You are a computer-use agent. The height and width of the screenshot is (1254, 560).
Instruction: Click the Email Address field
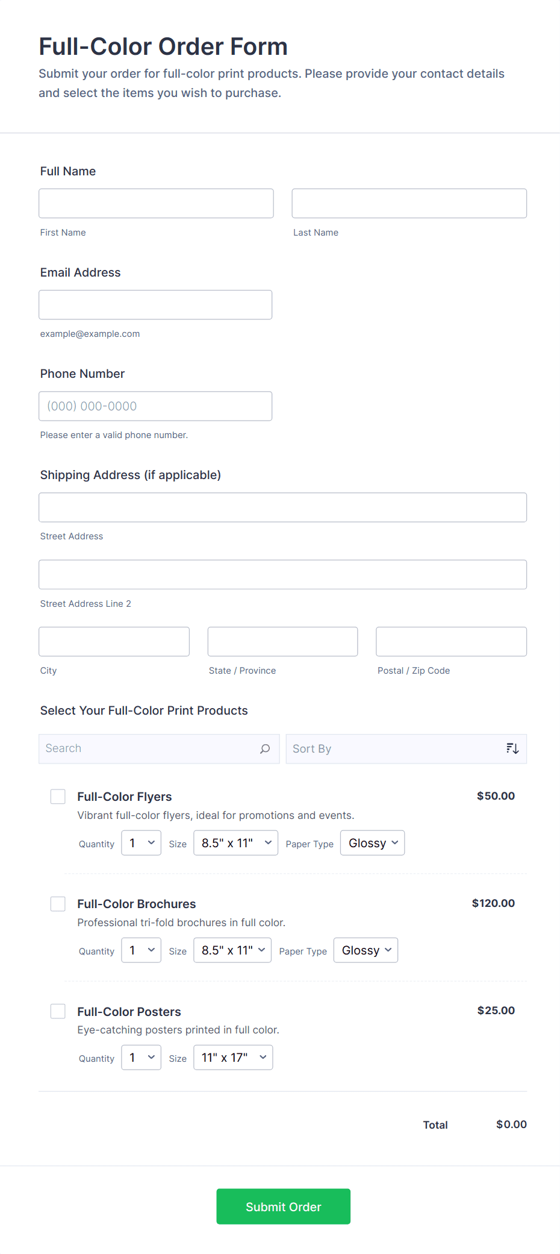155,305
